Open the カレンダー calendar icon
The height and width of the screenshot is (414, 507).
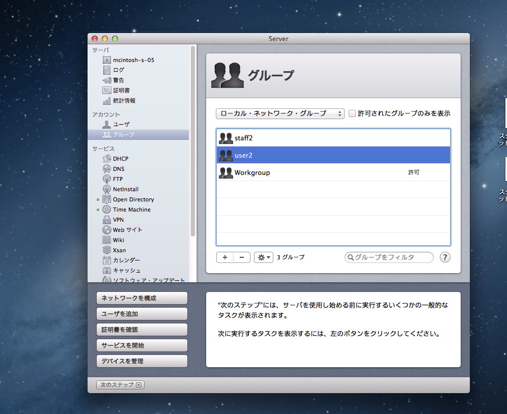pos(107,260)
